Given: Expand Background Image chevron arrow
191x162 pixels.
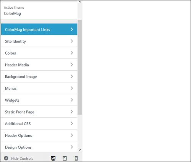Looking at the screenshot, I should [x=72, y=76].
